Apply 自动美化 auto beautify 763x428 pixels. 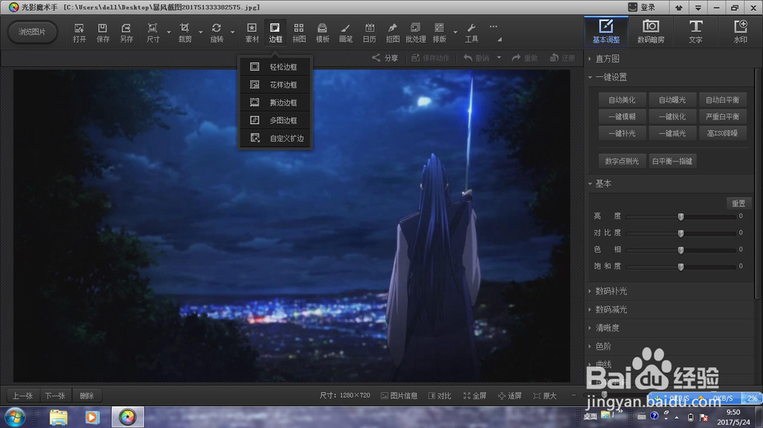[x=622, y=100]
